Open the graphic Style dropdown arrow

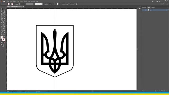(x=59, y=4)
